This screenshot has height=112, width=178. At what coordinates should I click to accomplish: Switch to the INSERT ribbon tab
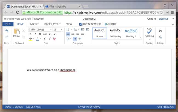pyautogui.click(x=34, y=24)
